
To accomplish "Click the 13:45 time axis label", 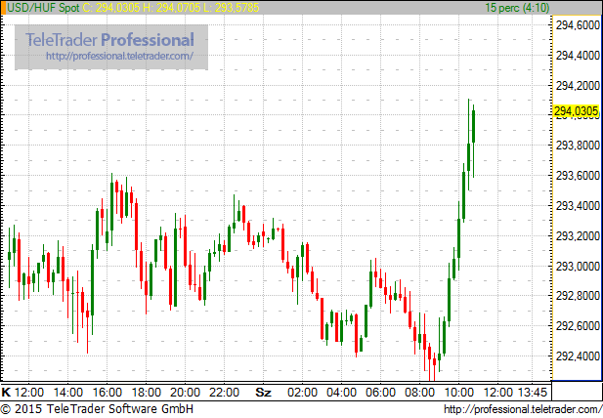I will coord(532,393).
